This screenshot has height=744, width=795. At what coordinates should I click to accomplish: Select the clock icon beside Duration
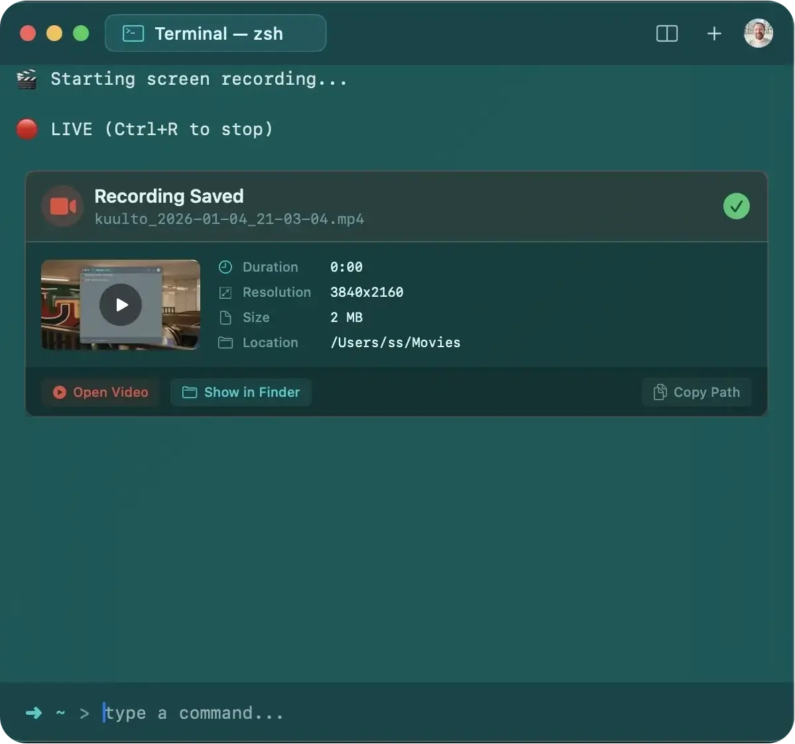225,267
